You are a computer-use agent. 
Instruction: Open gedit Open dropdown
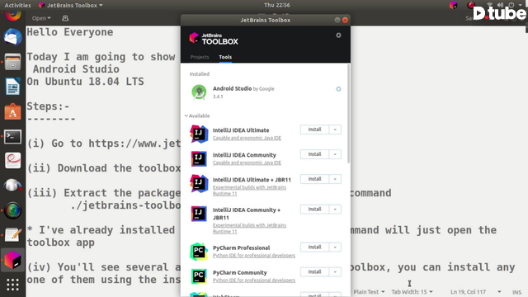41,18
